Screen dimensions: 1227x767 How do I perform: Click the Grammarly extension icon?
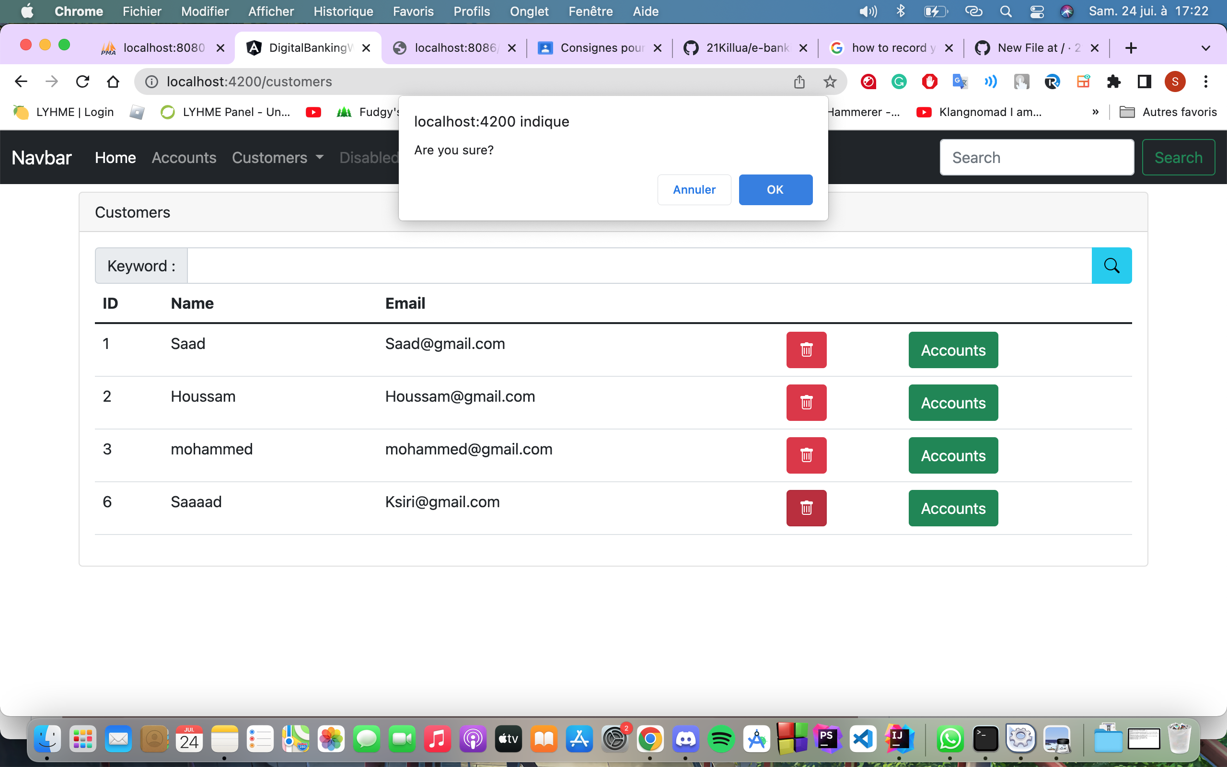[899, 81]
